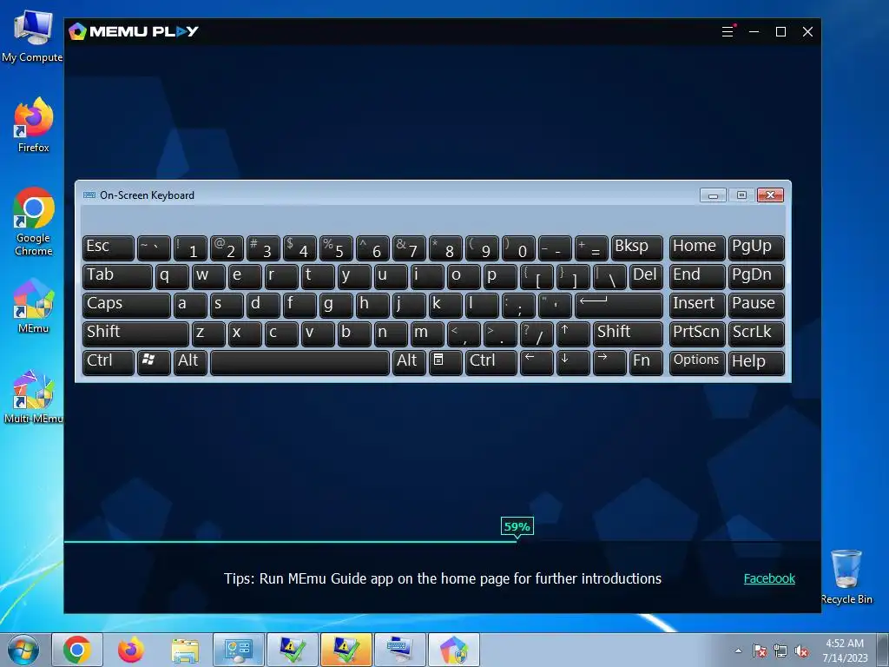Click the Del key
The height and width of the screenshot is (667, 889).
(646, 277)
